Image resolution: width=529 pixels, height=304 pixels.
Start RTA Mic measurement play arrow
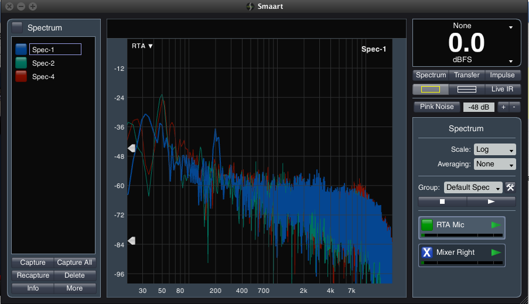(496, 225)
